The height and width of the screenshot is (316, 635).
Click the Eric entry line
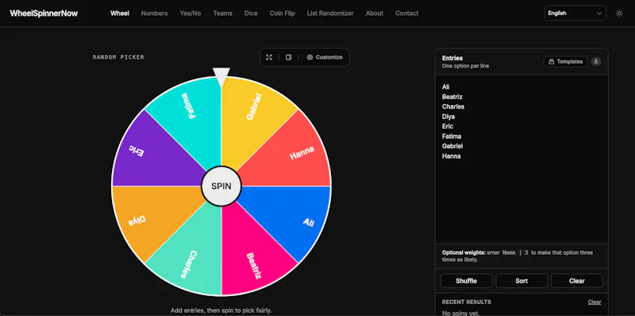448,126
